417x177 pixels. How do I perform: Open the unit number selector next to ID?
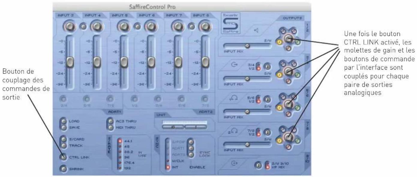[196, 127]
